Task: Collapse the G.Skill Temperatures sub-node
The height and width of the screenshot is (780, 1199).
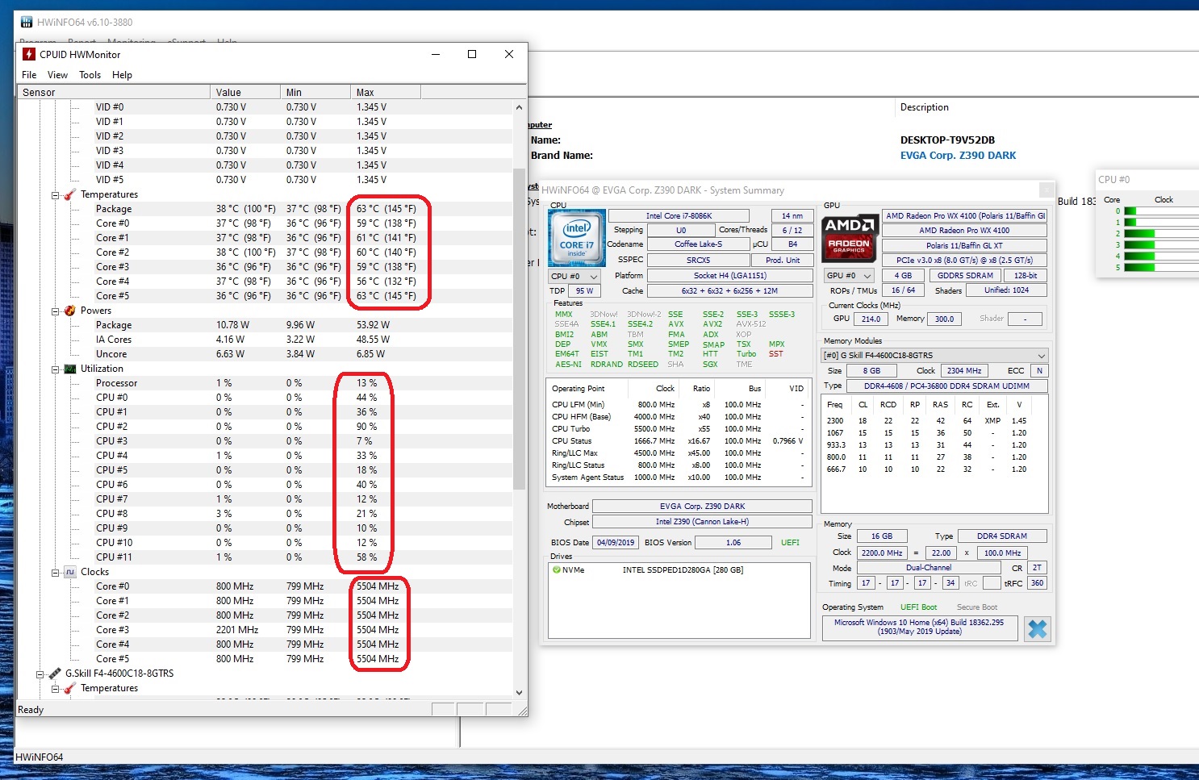Action: (56, 689)
